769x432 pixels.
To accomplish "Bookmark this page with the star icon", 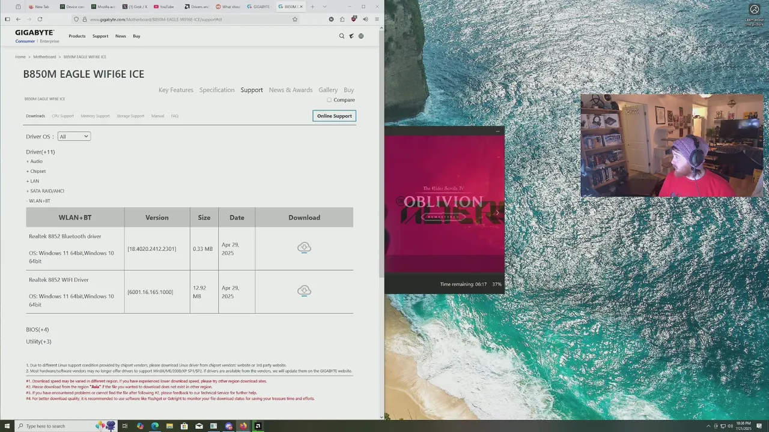I will [x=295, y=19].
